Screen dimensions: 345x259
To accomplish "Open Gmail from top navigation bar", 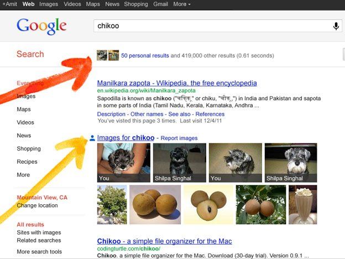I will point(161,4).
